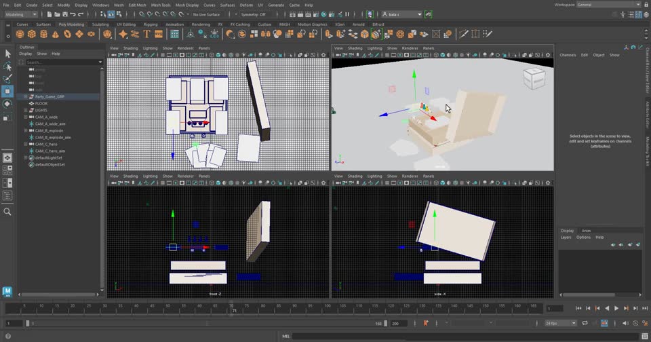651x342 pixels.
Task: Click the range slider end handle
Action: 386,323
